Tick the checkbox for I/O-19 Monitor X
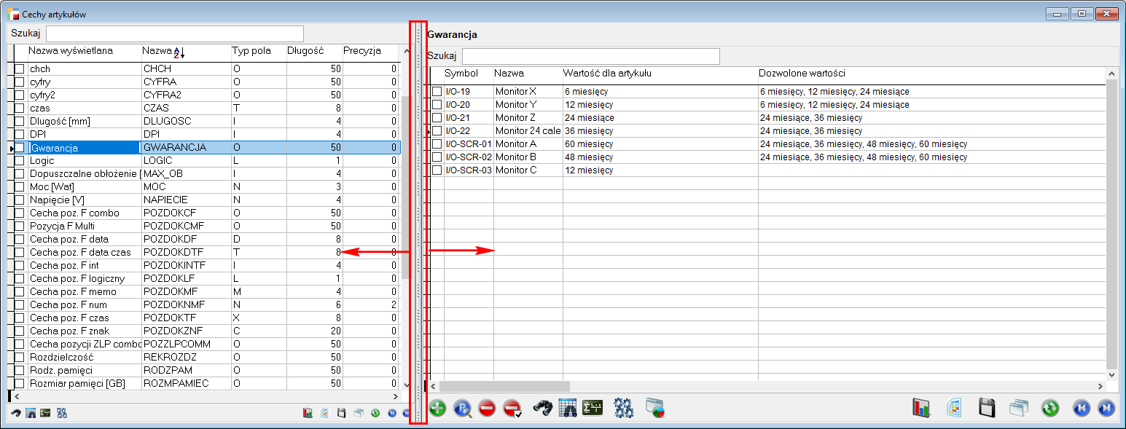 point(437,92)
